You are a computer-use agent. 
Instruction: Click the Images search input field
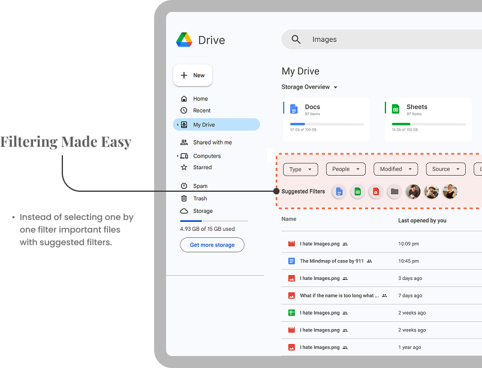point(382,40)
